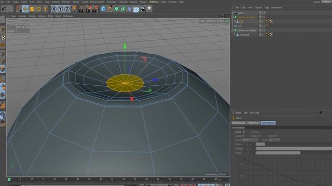Click Render to Picture Viewer icon
The width and height of the screenshot is (332, 186).
pyautogui.click(x=88, y=9)
